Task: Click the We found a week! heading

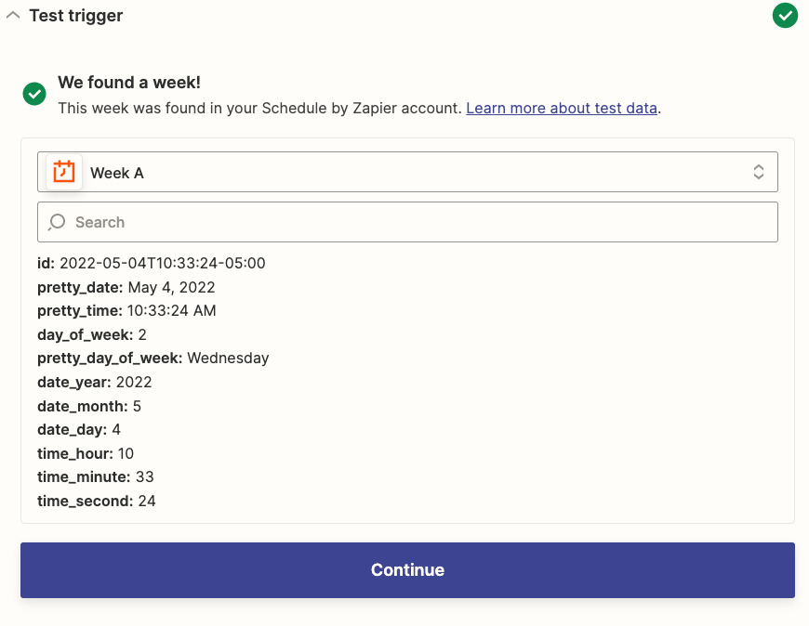Action: pyautogui.click(x=129, y=83)
